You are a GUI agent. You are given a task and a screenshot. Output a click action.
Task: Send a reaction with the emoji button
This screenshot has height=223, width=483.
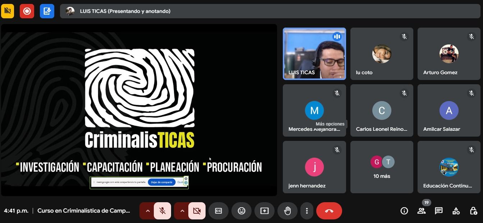coord(241,211)
